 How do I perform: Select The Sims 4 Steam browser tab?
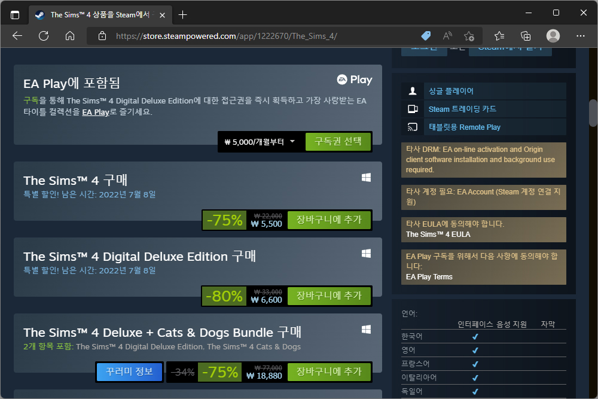coord(100,15)
